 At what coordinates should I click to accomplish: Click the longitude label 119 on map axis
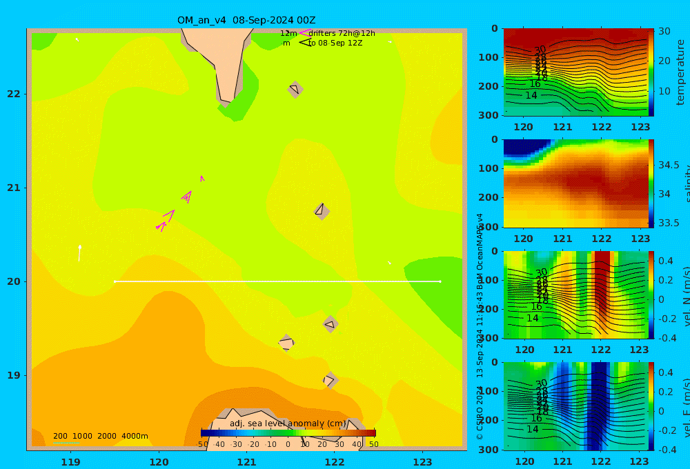[70, 462]
